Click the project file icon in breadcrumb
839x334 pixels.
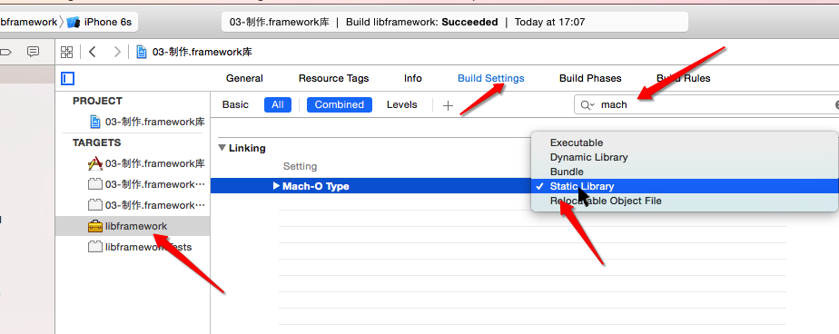[x=142, y=52]
